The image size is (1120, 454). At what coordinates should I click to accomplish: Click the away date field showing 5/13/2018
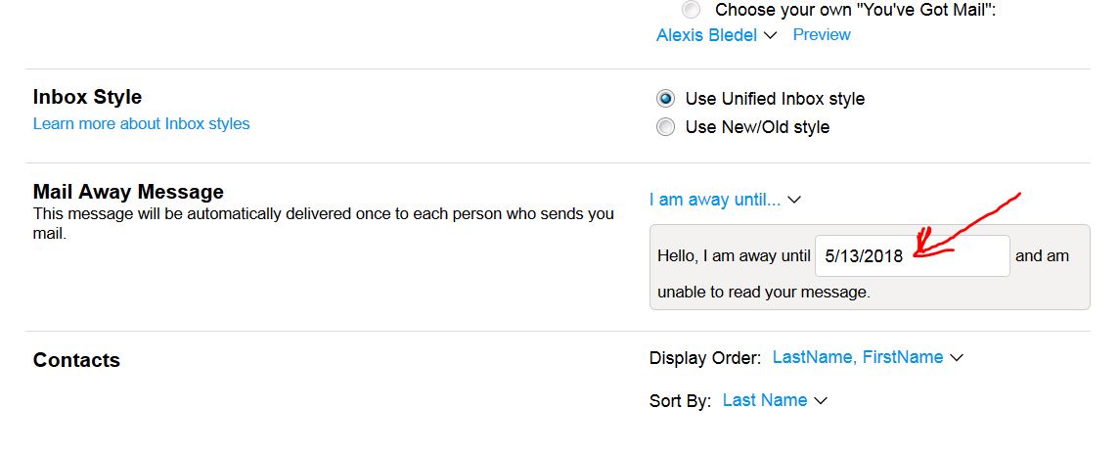pos(913,256)
